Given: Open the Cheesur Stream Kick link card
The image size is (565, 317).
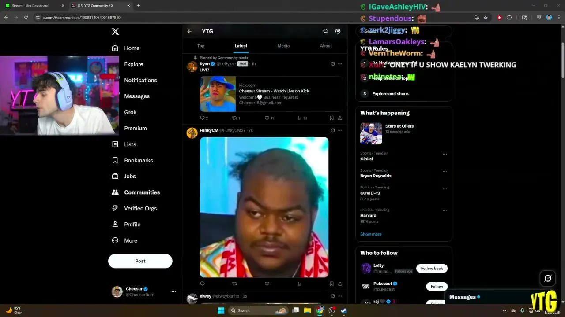Looking at the screenshot, I should pyautogui.click(x=271, y=94).
